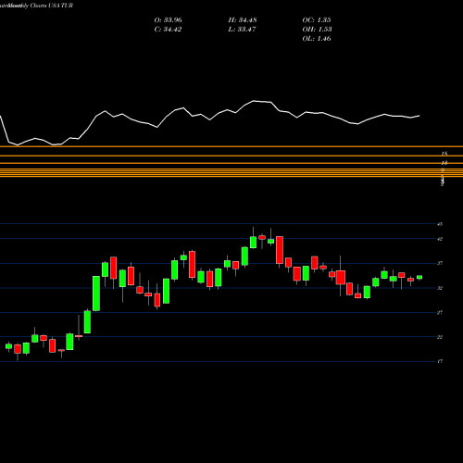The width and height of the screenshot is (463, 463).
Task: Select the high value 'H: 34.48'
Action: click(243, 20)
